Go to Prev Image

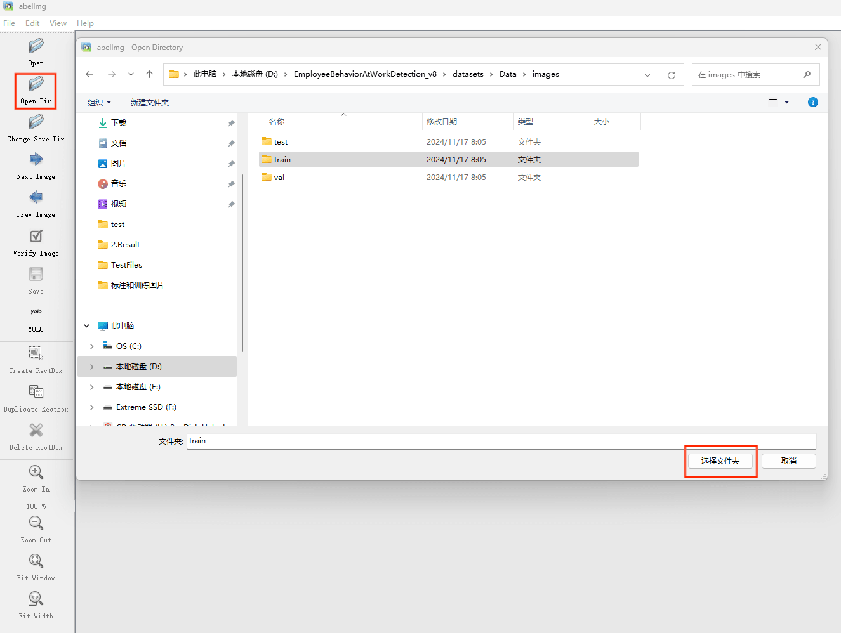click(x=36, y=198)
